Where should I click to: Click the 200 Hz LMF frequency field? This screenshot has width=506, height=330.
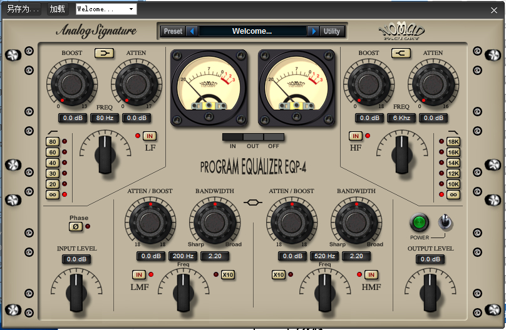[x=183, y=256]
